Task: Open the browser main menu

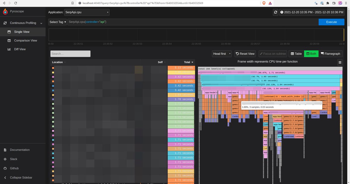Action: coord(346,3)
